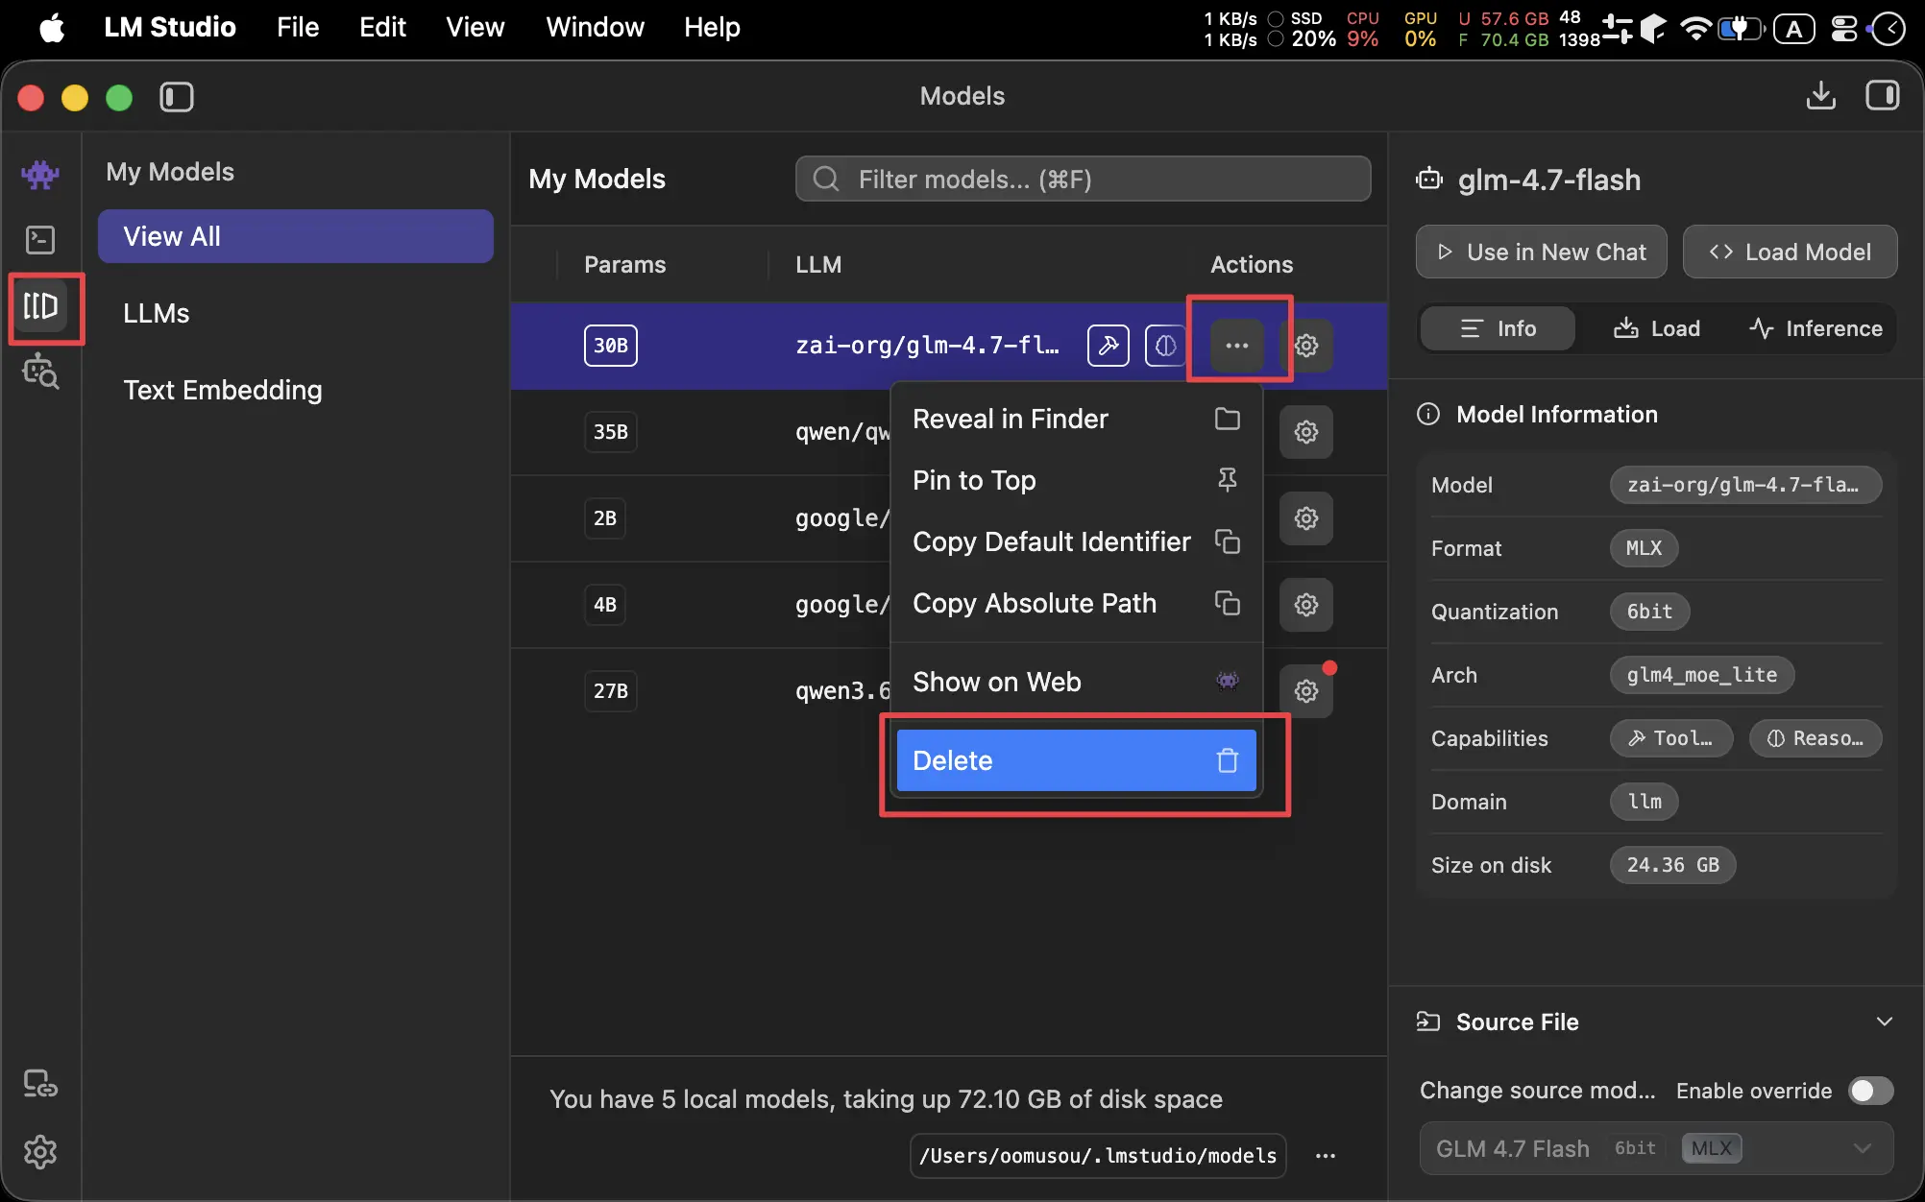Open settings gear for the 35B model
The width and height of the screenshot is (1925, 1202).
(x=1306, y=432)
